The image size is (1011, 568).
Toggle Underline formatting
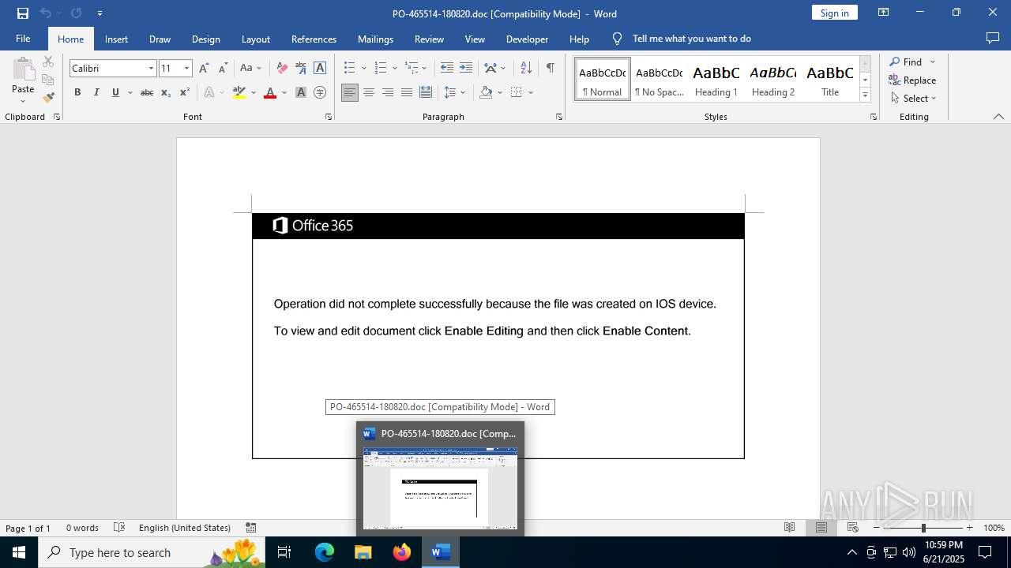click(x=115, y=92)
